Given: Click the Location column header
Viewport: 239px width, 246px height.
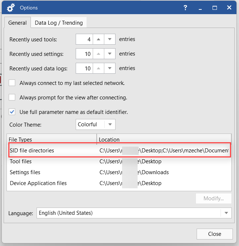Looking at the screenshot, I should click(x=109, y=139).
